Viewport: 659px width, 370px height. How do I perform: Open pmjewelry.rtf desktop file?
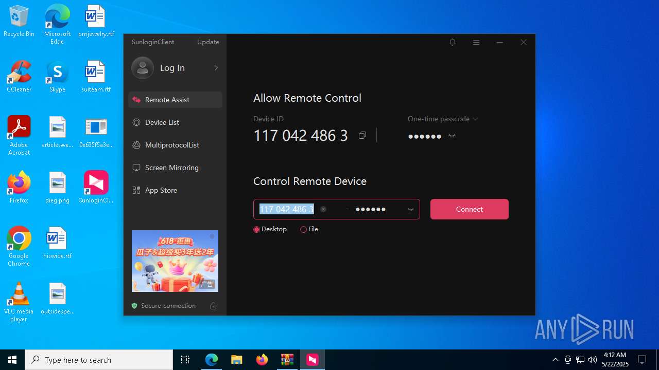click(96, 21)
